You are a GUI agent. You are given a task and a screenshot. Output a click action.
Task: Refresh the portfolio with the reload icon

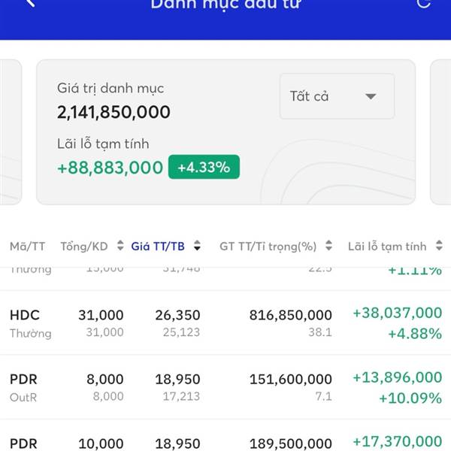click(x=423, y=3)
